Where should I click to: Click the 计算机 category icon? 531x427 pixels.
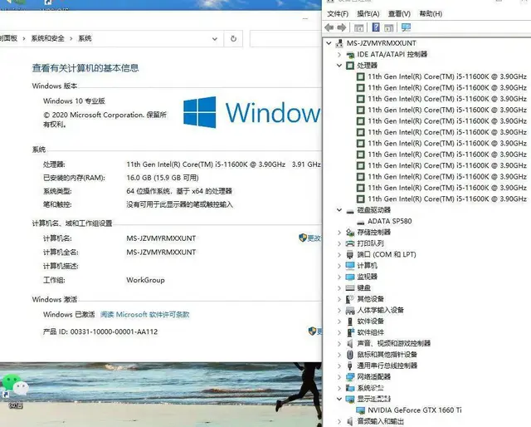pyautogui.click(x=350, y=266)
